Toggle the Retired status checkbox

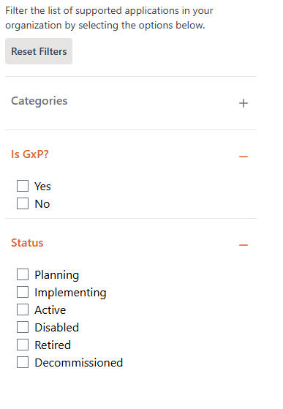click(x=23, y=345)
